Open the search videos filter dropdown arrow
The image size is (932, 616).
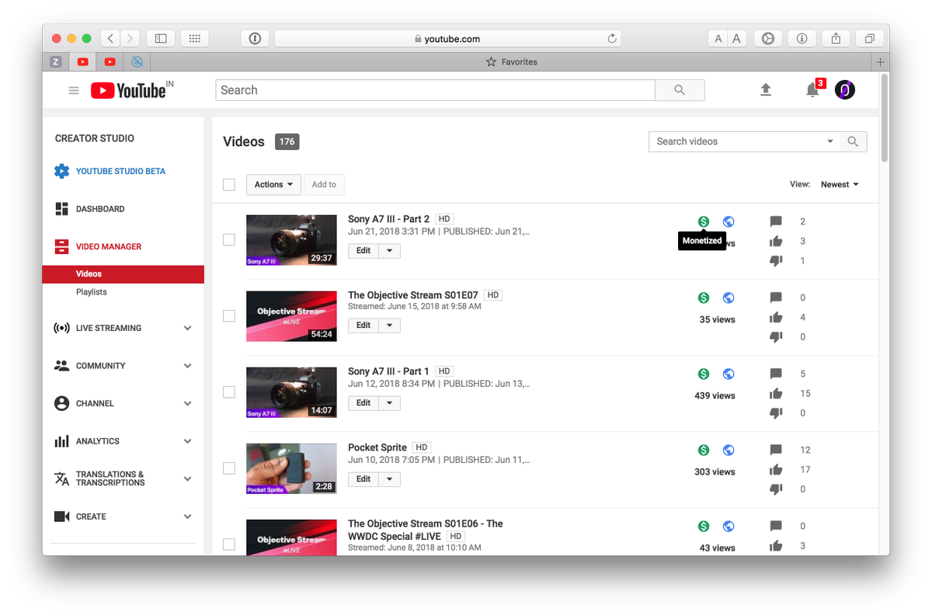[830, 141]
